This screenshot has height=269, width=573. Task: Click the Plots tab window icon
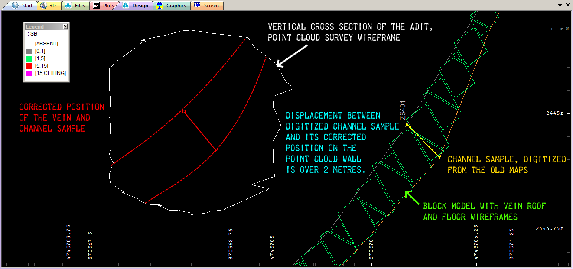coord(96,6)
